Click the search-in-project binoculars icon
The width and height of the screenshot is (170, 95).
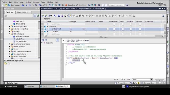tap(127, 5)
